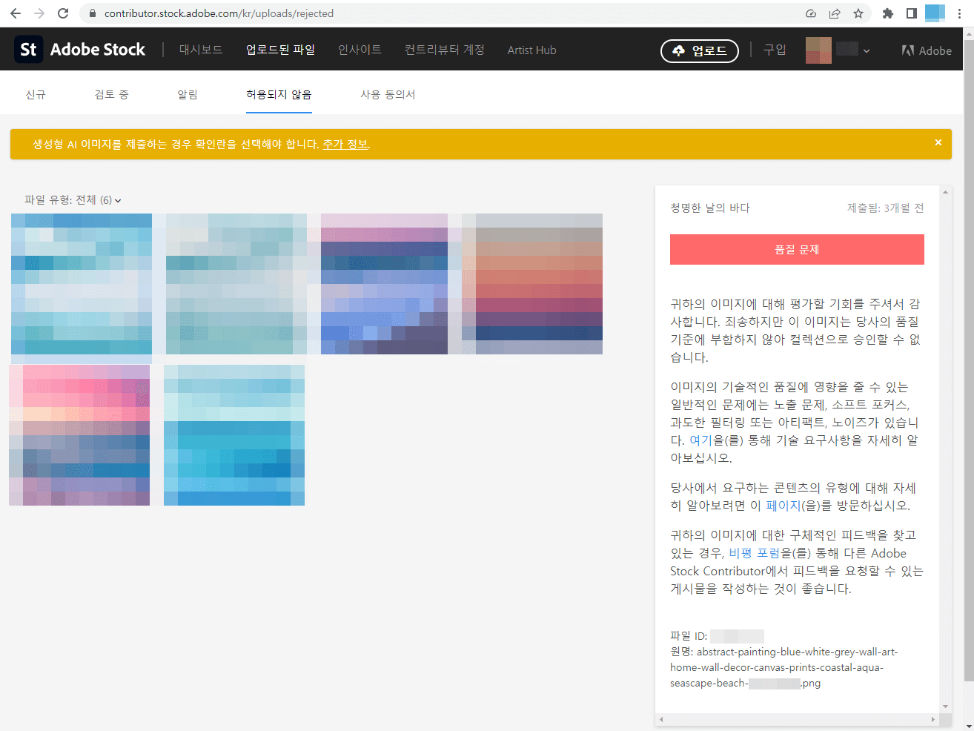Click the details panel horizontal scroll right arrow
Image resolution: width=974 pixels, height=731 pixels.
point(933,719)
